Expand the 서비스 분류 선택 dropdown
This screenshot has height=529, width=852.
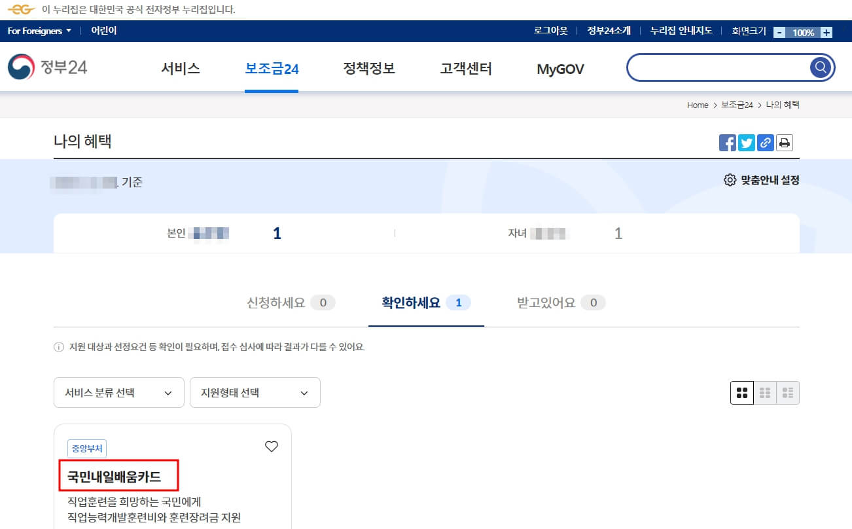pyautogui.click(x=119, y=393)
